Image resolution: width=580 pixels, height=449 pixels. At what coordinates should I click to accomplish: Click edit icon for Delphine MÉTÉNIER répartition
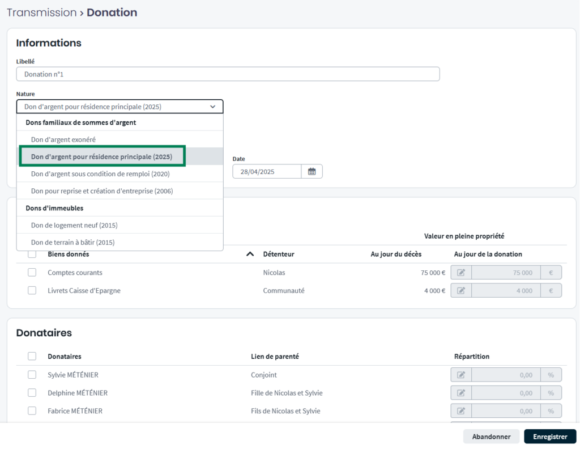pos(461,393)
